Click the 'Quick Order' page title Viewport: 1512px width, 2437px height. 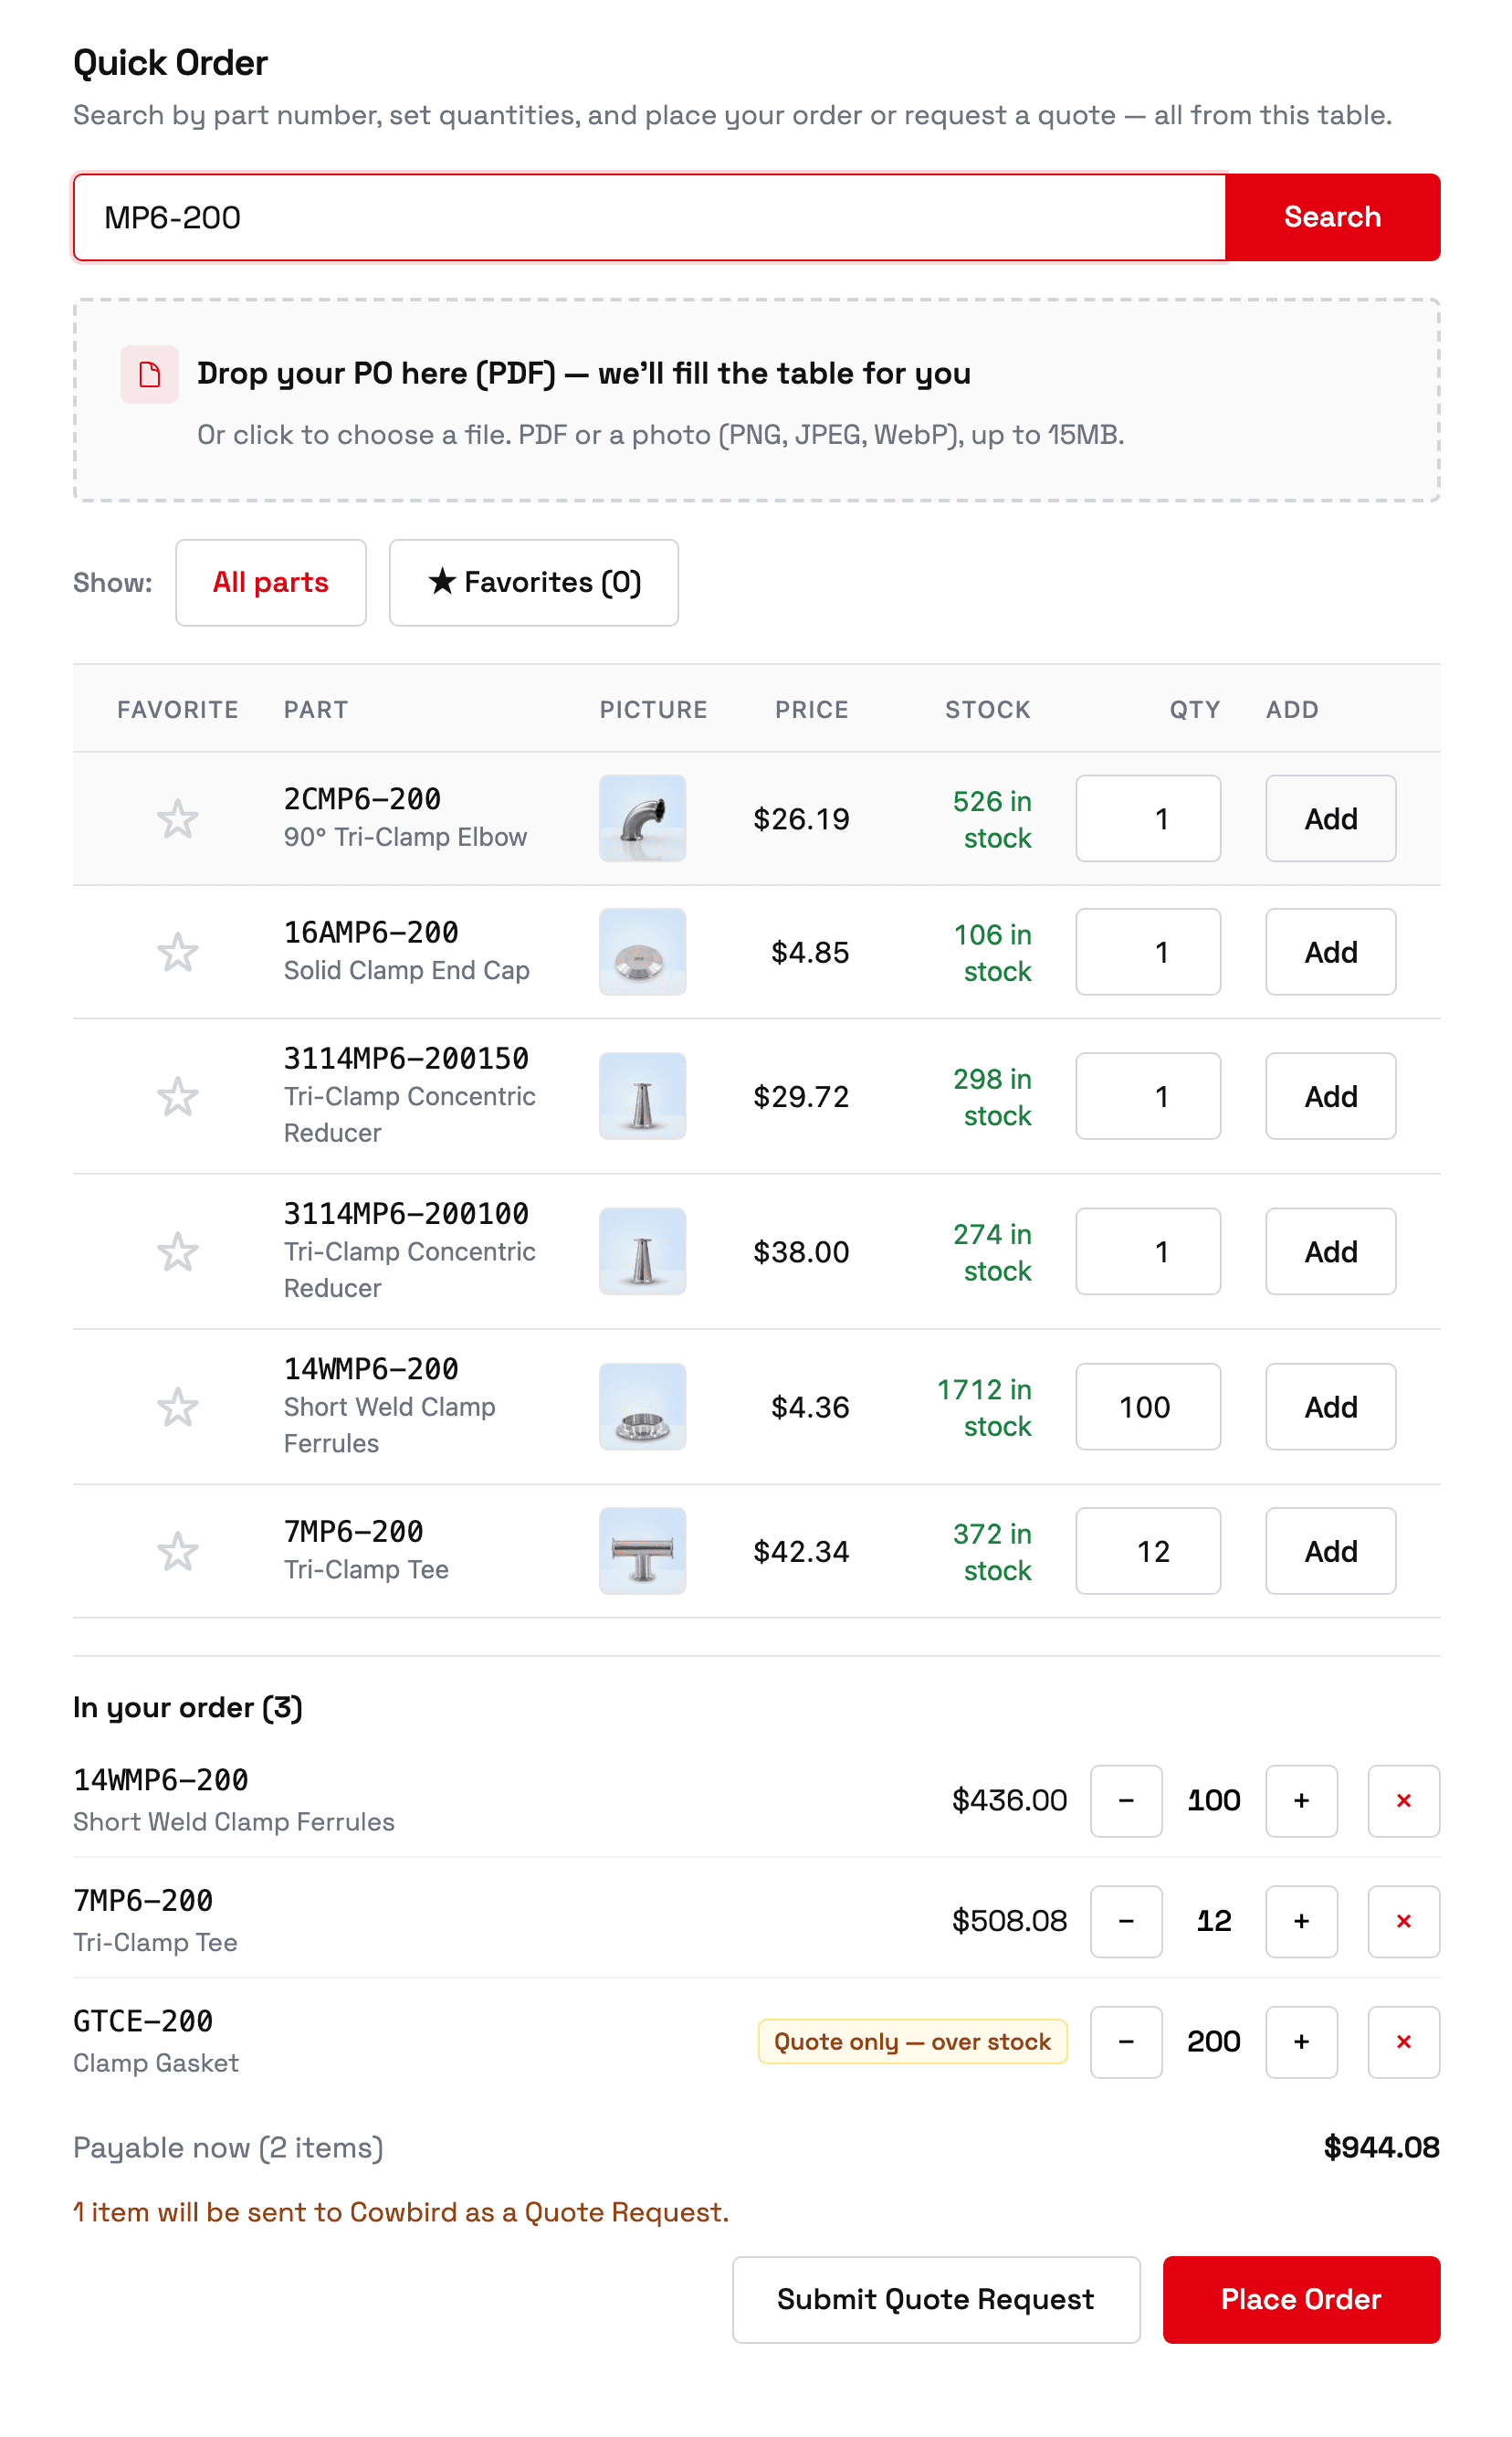(170, 62)
